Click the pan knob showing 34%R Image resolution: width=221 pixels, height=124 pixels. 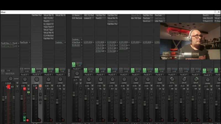[x=184, y=79]
